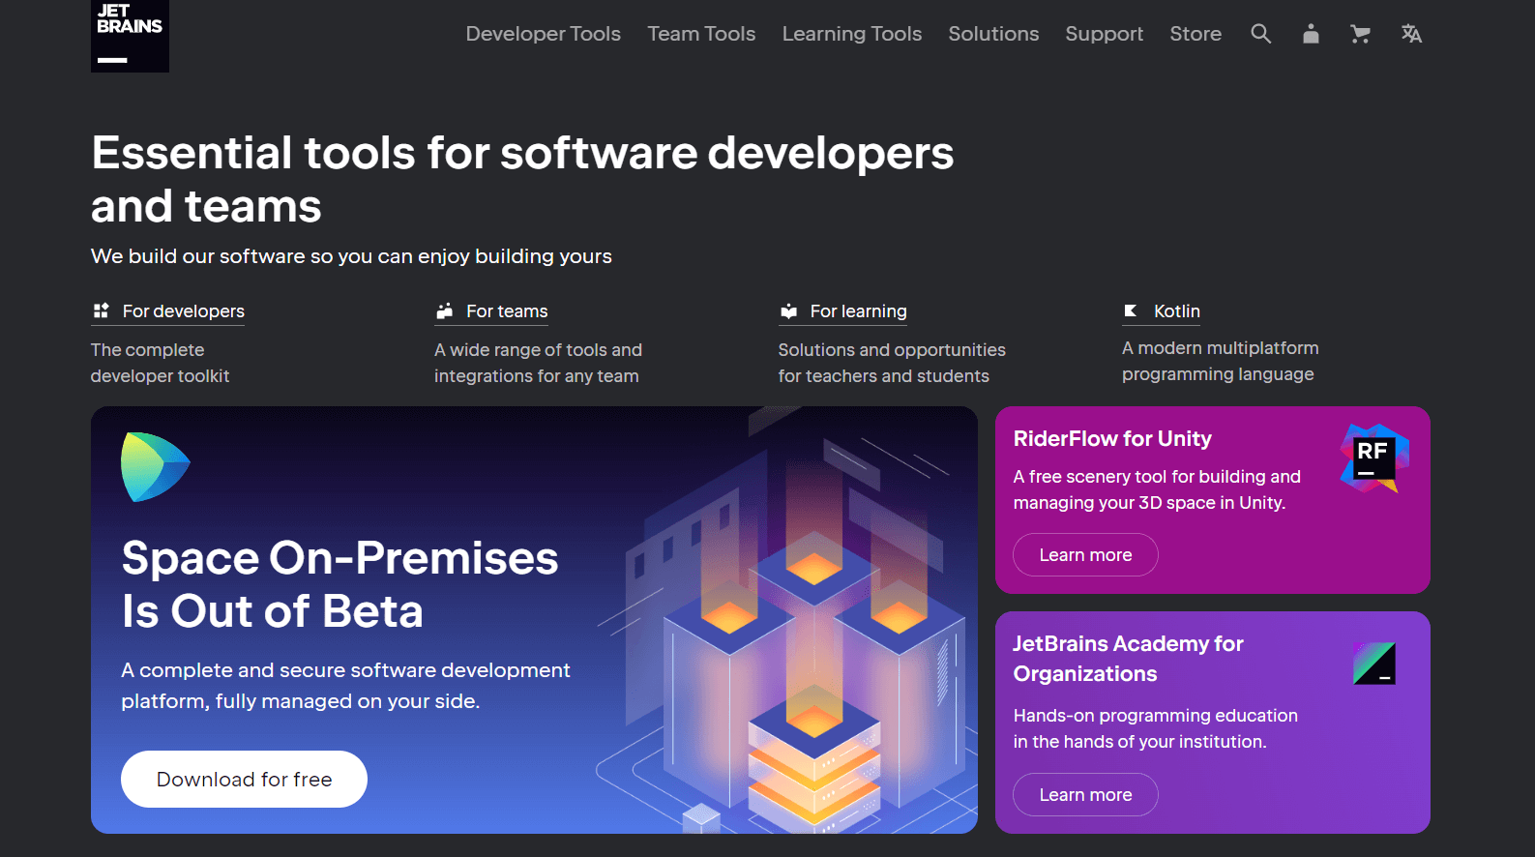The image size is (1535, 857).
Task: Follow the For developers link
Action: coord(183,311)
